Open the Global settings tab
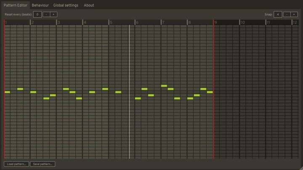 (66, 5)
